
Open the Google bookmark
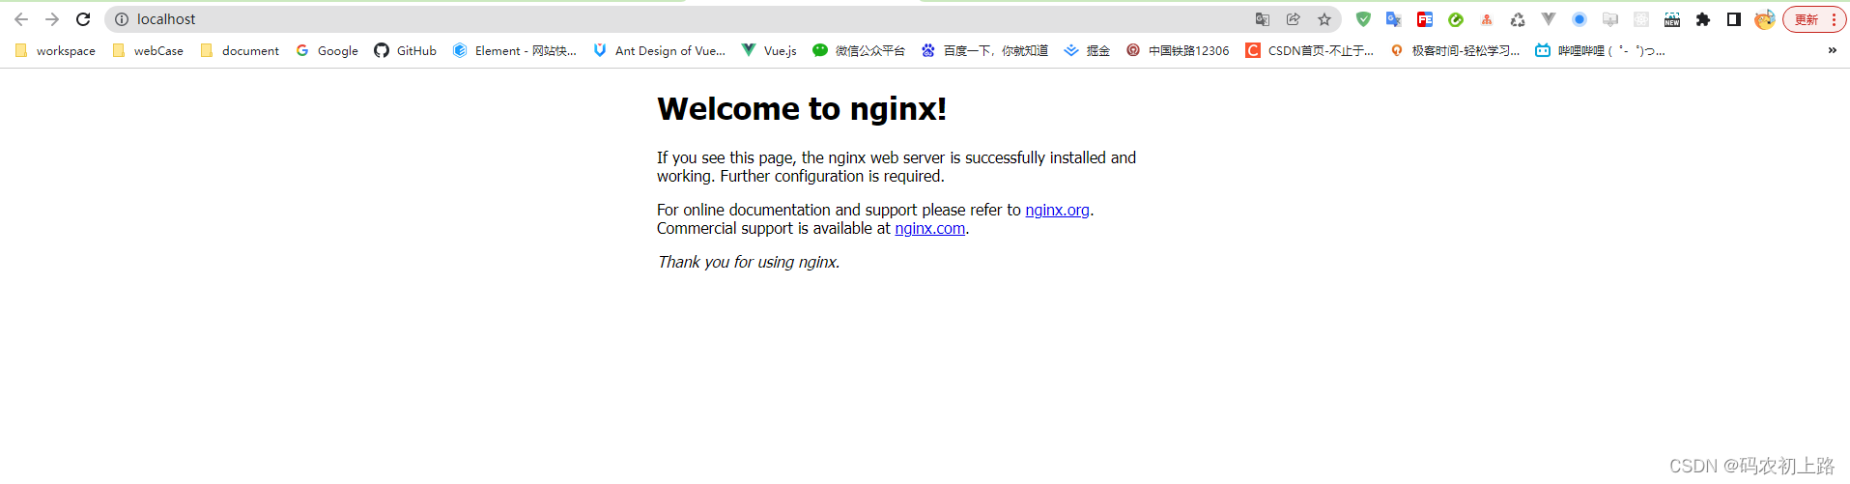pyautogui.click(x=327, y=50)
